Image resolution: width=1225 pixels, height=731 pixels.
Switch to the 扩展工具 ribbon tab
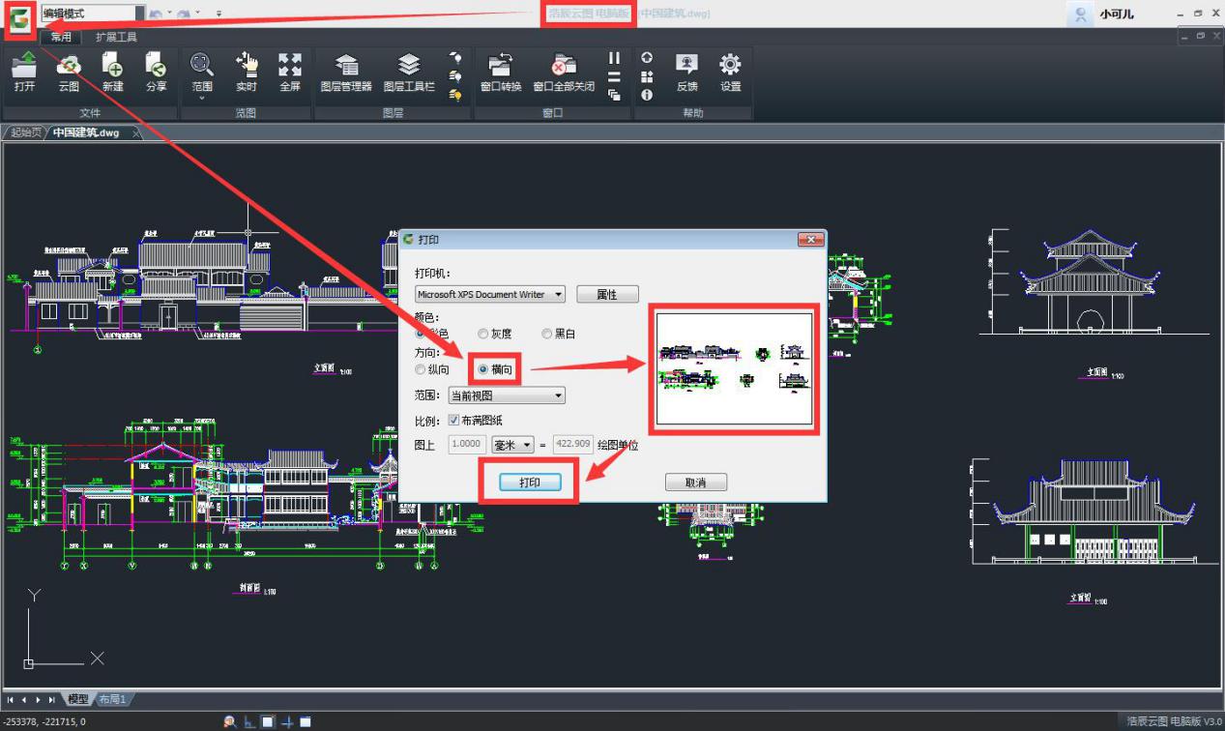(x=116, y=37)
